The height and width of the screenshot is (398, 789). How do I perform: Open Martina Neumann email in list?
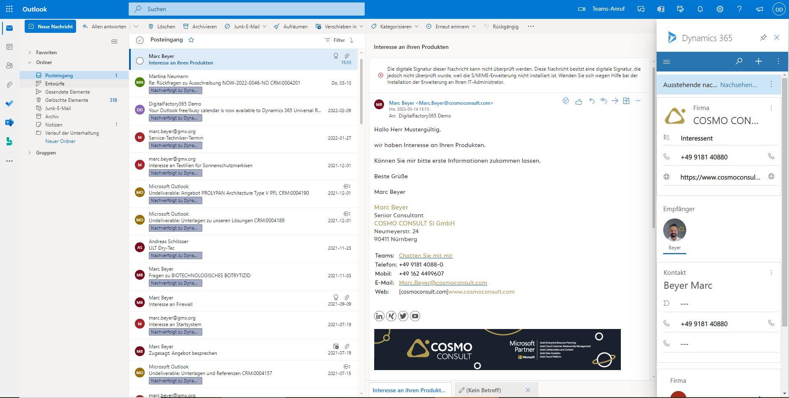pos(244,84)
